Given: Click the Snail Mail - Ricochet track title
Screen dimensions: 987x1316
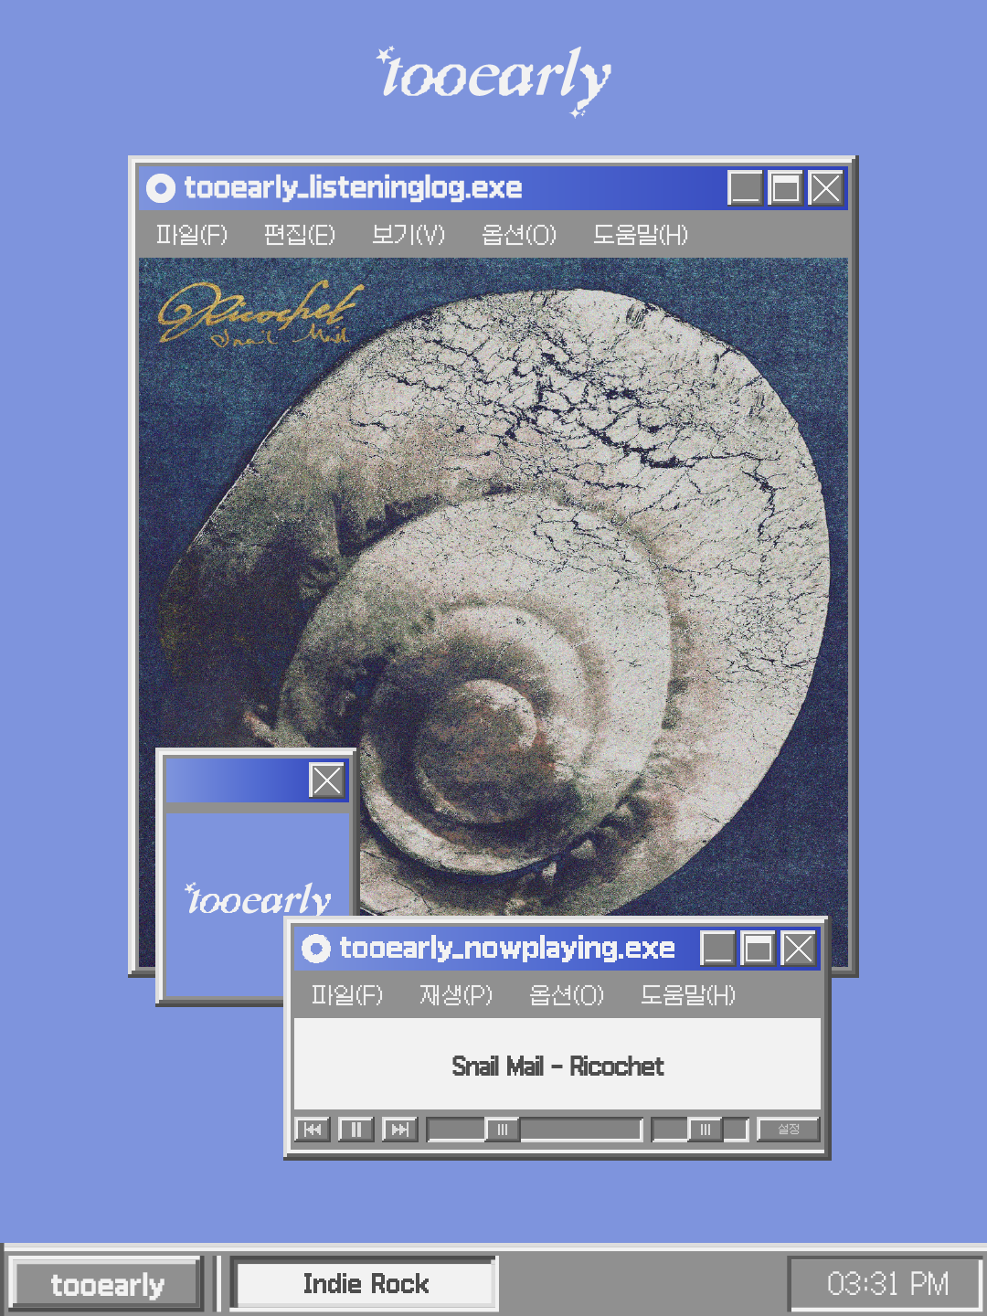Looking at the screenshot, I should pos(559,1066).
